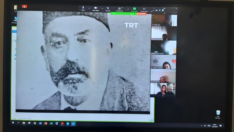The image size is (234, 132).
Task: Start a New Share
Action: [x=134, y=10]
